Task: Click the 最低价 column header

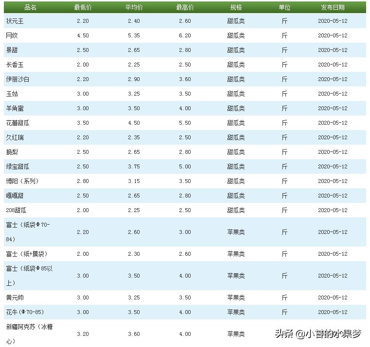Action: 82,7
